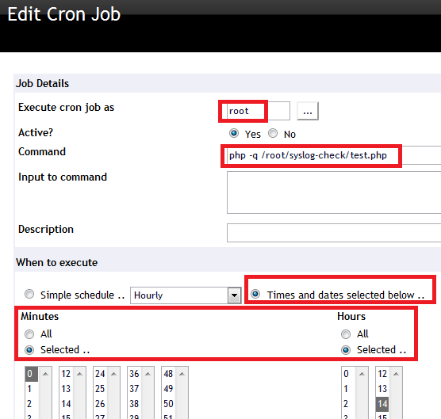Viewport: 441px width, 419px height.
Task: Select hour 14 in the hours list
Action: tap(382, 404)
